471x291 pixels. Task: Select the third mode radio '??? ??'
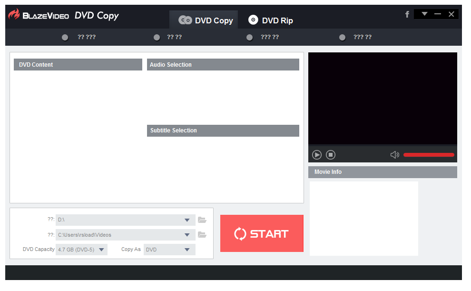249,37
